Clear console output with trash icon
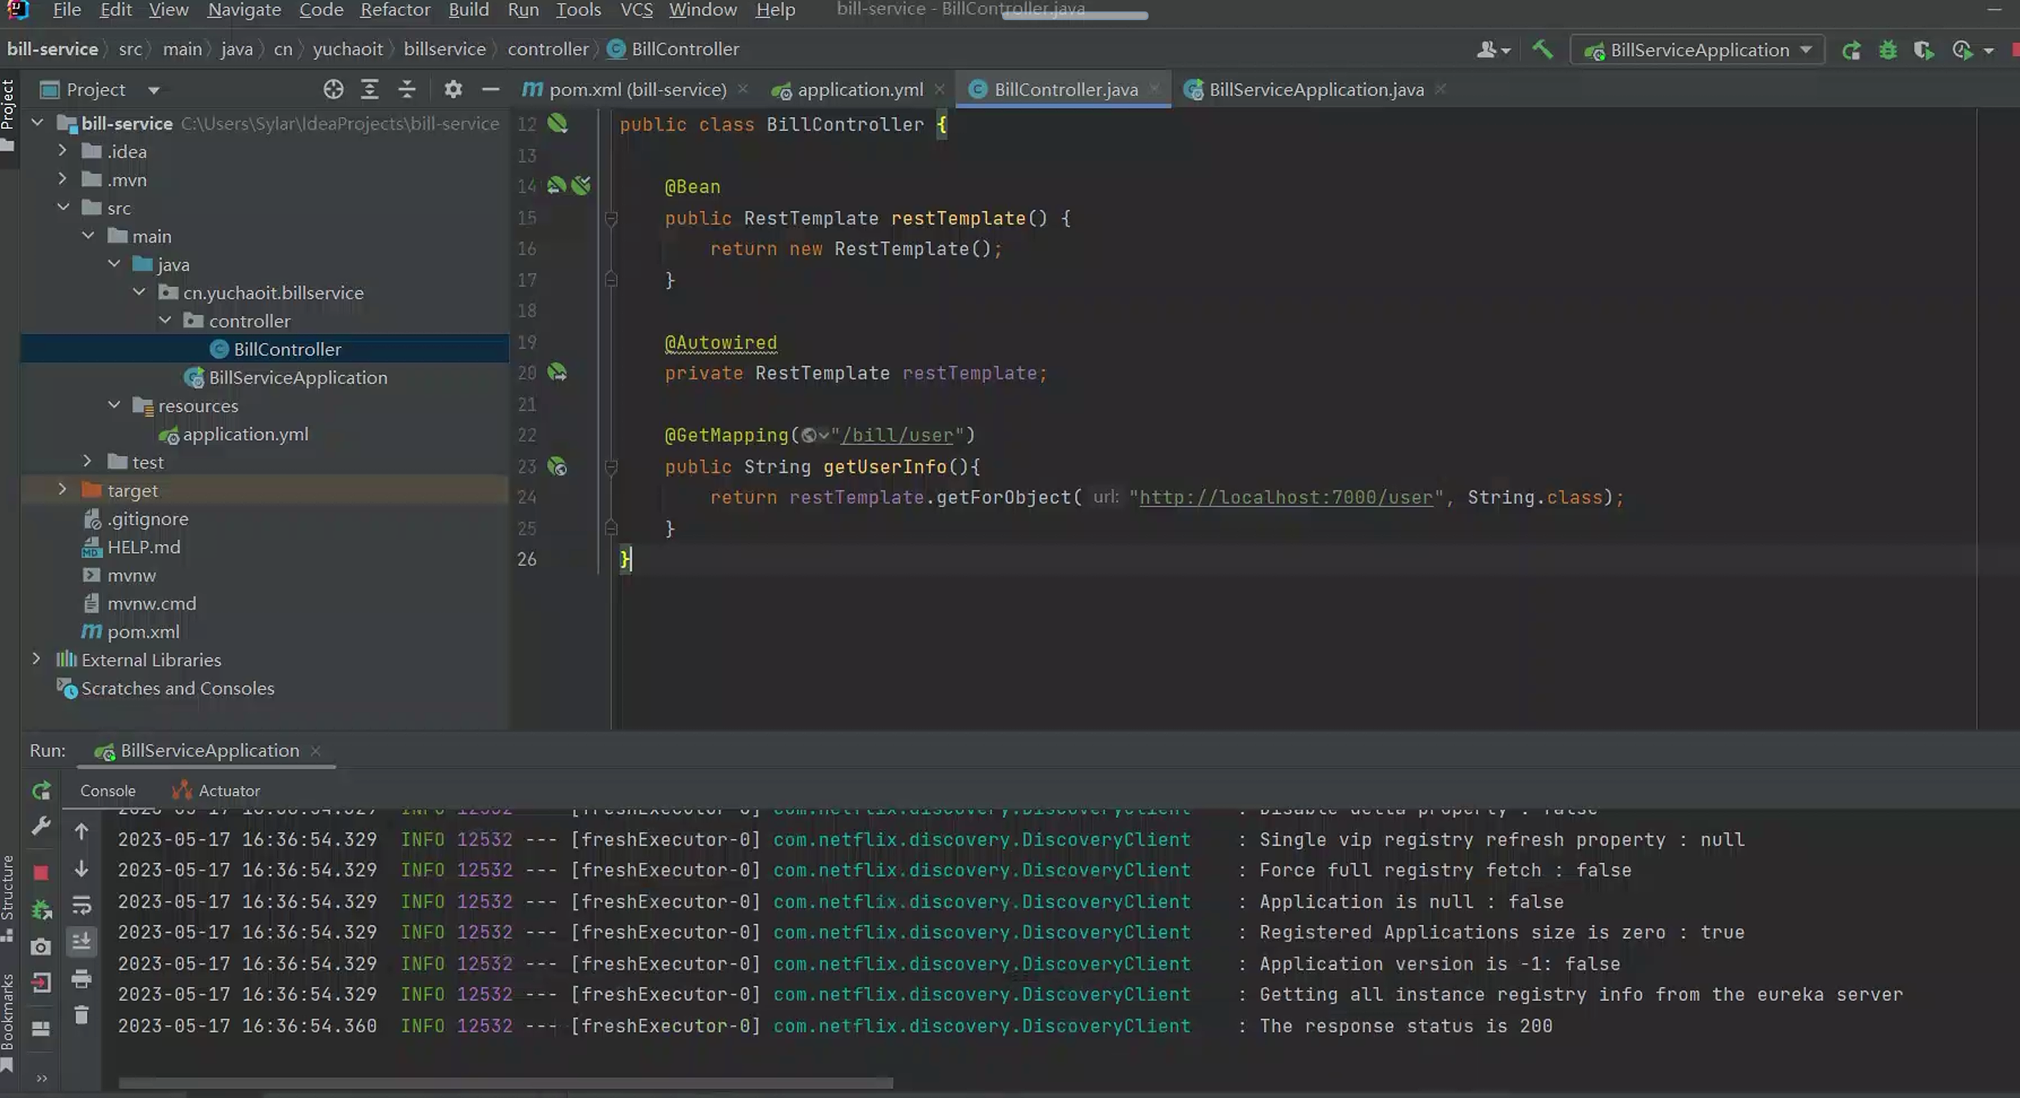This screenshot has width=2020, height=1098. pos(82,1015)
